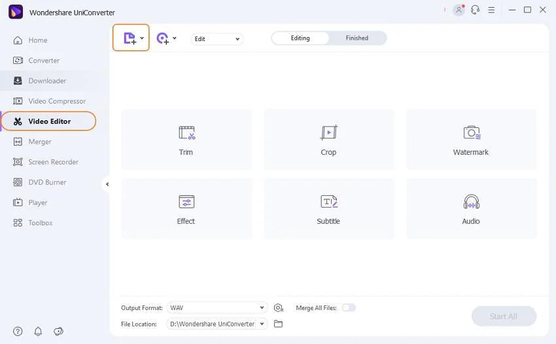Expand the Add Files dropdown arrow
This screenshot has height=344, width=556.
[142, 38]
